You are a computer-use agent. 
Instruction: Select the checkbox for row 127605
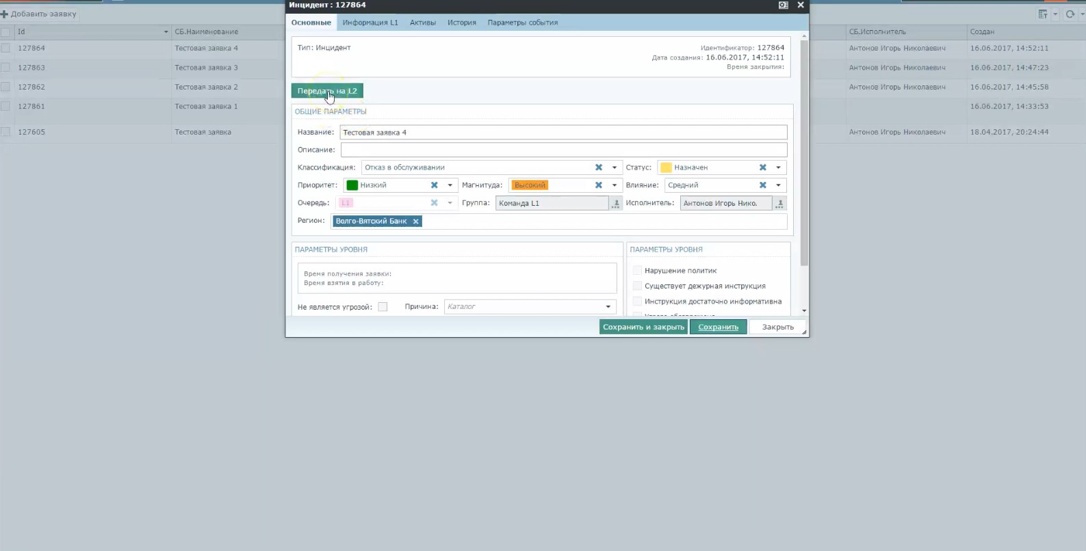[5, 132]
